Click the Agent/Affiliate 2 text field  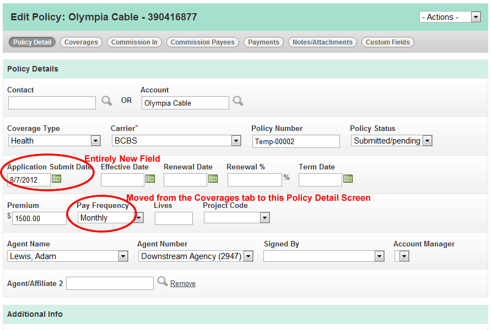tap(110, 283)
